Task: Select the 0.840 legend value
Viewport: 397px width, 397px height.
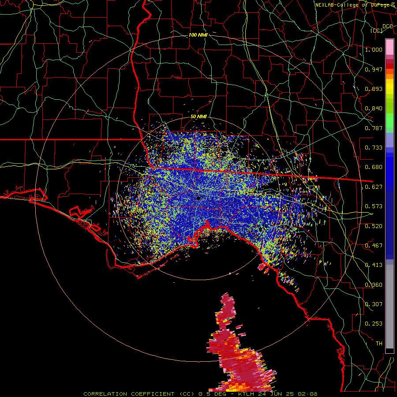Action: [x=374, y=109]
